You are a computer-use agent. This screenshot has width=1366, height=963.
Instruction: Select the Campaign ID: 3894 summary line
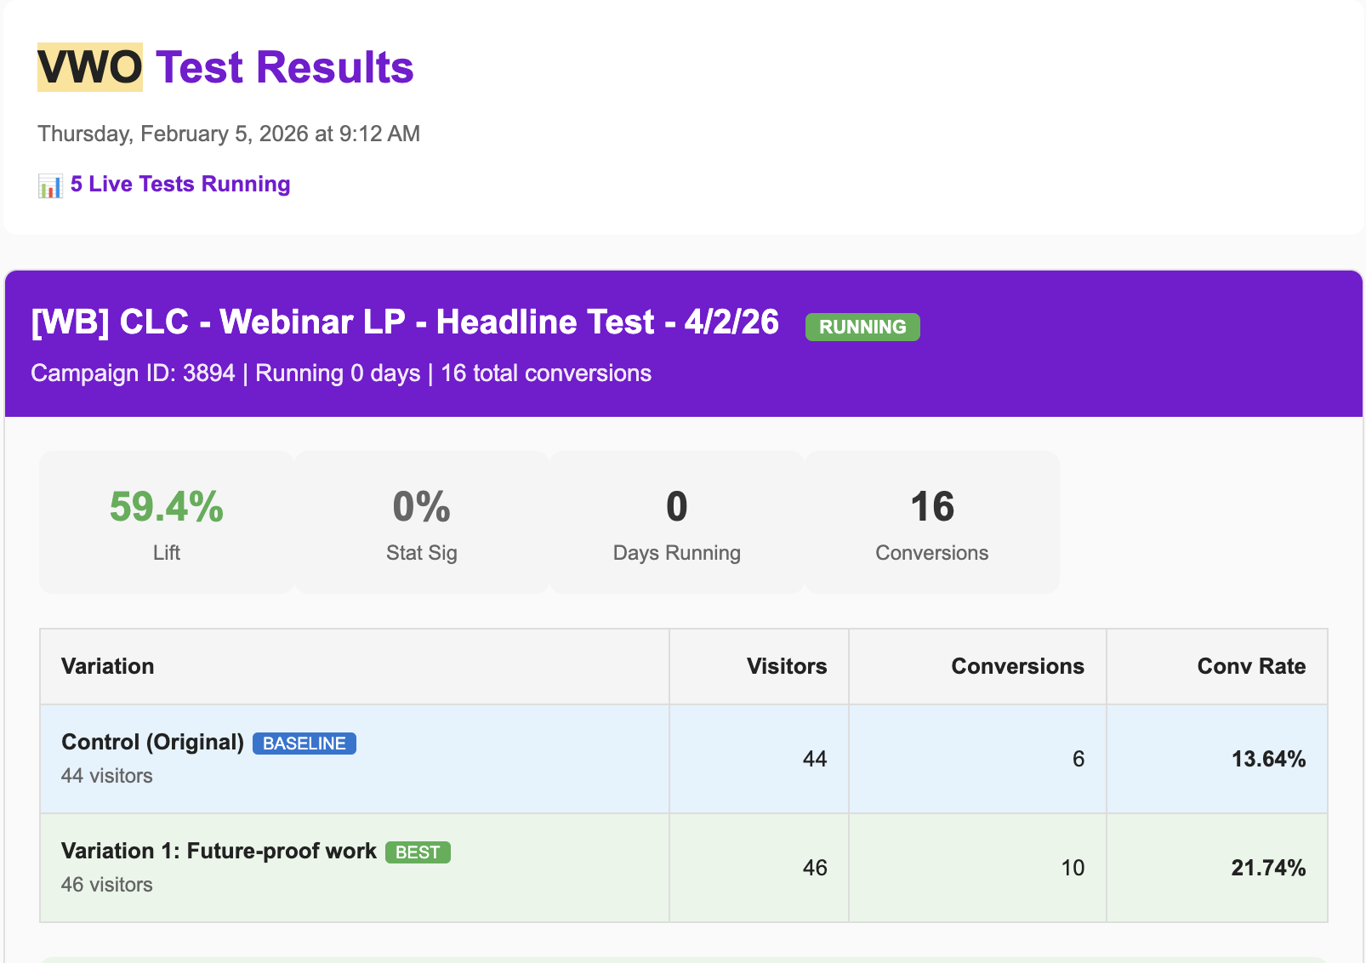click(341, 373)
